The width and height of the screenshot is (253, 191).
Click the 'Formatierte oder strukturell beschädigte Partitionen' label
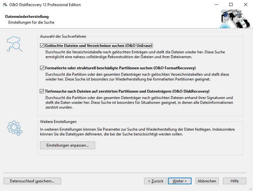120,68
